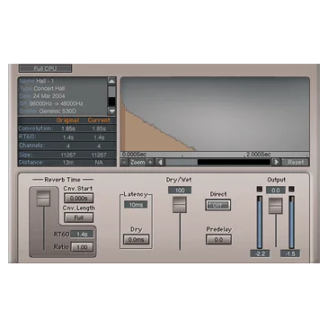Click the Zoom plus button
The image size is (328, 328).
tap(150, 162)
